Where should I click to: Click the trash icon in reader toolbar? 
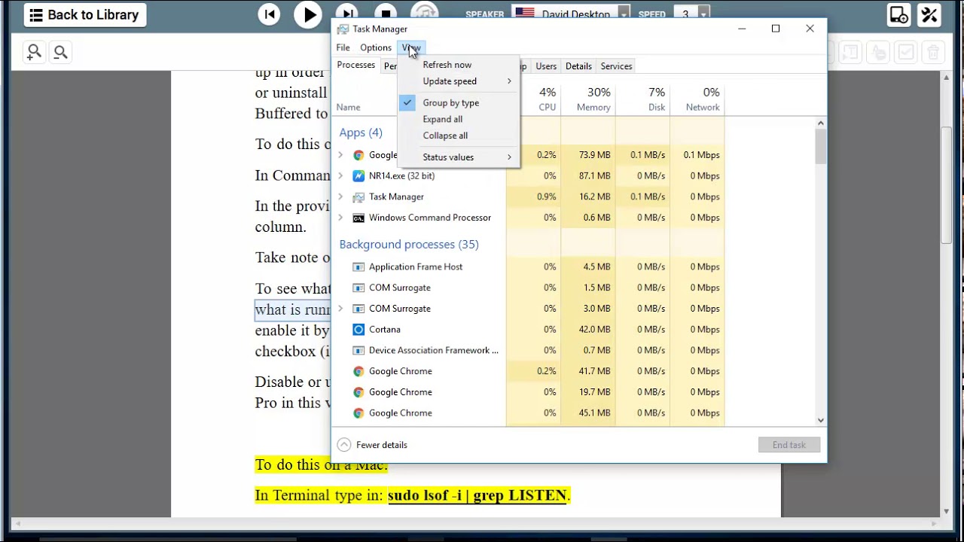point(933,52)
